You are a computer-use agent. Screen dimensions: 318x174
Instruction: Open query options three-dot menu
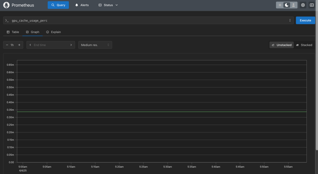click(290, 20)
